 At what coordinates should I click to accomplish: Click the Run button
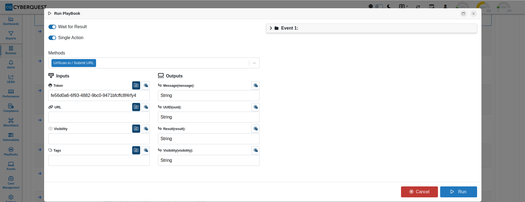[458, 192]
